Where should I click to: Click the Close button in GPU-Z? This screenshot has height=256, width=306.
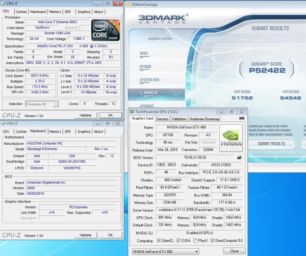[x=235, y=251]
